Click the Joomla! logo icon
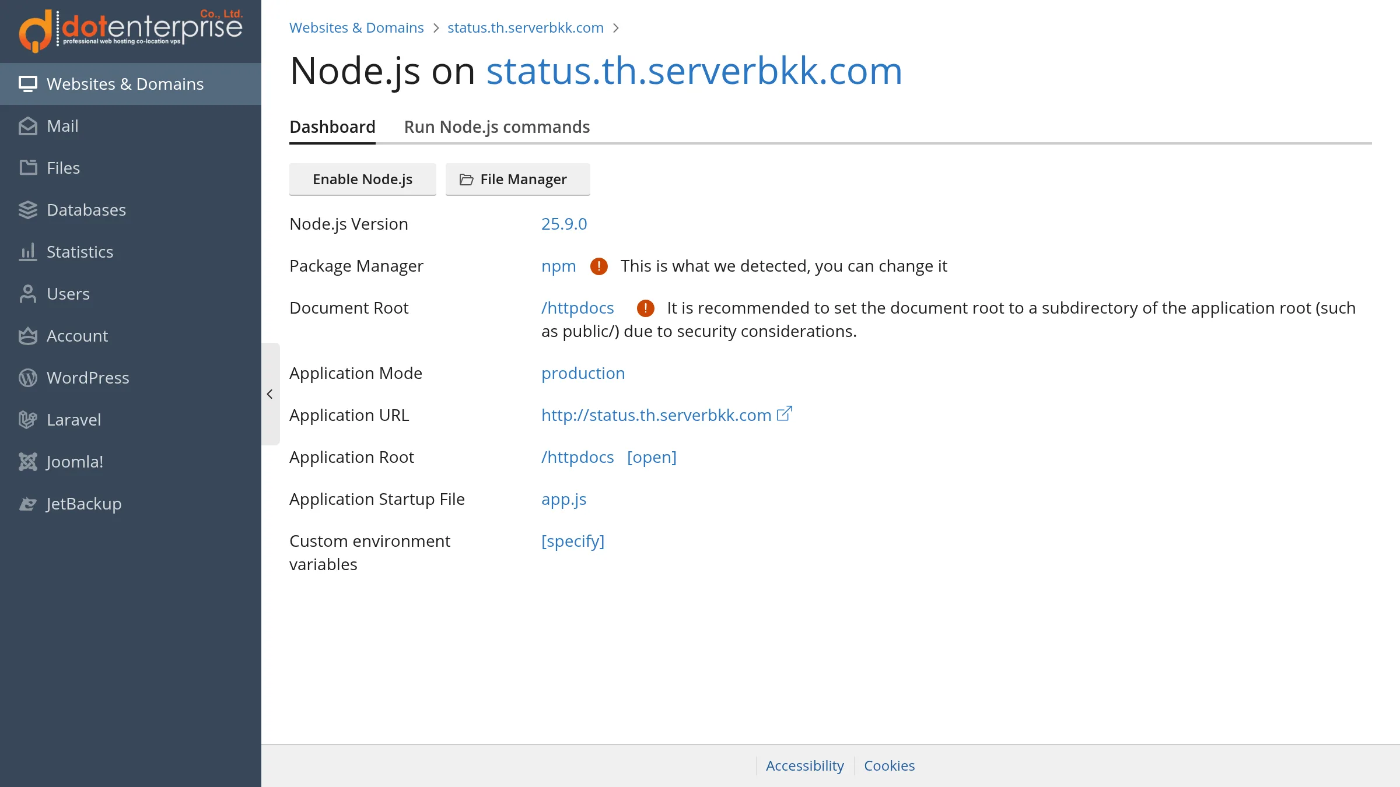The width and height of the screenshot is (1400, 787). tap(28, 462)
